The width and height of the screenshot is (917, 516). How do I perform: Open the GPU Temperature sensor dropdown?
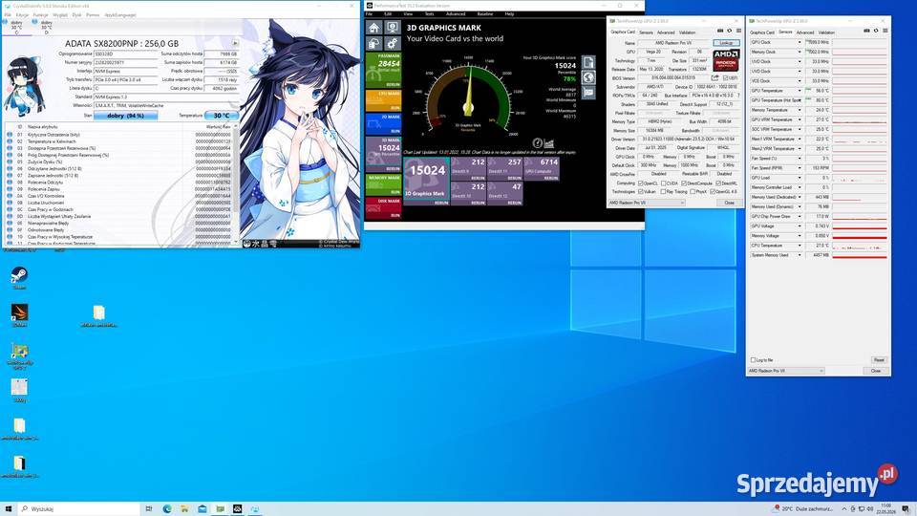click(x=800, y=91)
